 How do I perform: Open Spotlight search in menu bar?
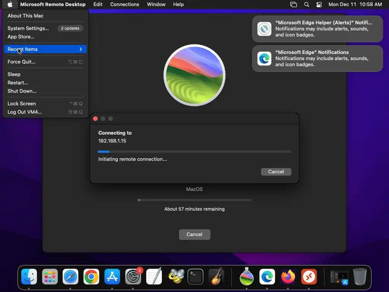pyautogui.click(x=307, y=5)
